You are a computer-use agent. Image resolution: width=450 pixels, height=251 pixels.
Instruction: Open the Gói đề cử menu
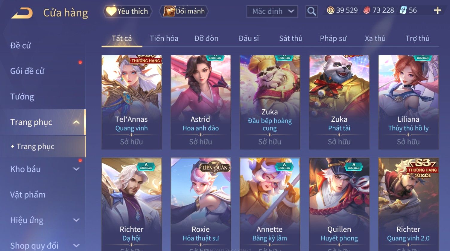tap(27, 71)
